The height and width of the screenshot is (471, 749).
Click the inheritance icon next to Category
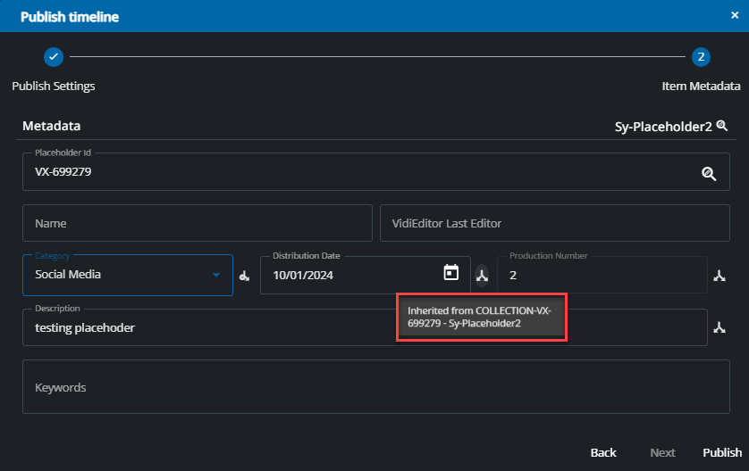point(244,276)
